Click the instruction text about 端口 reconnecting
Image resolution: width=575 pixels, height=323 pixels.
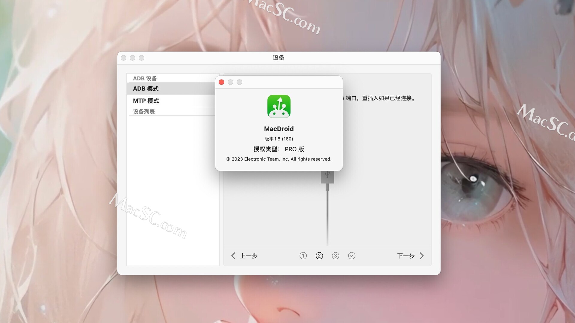coord(379,98)
